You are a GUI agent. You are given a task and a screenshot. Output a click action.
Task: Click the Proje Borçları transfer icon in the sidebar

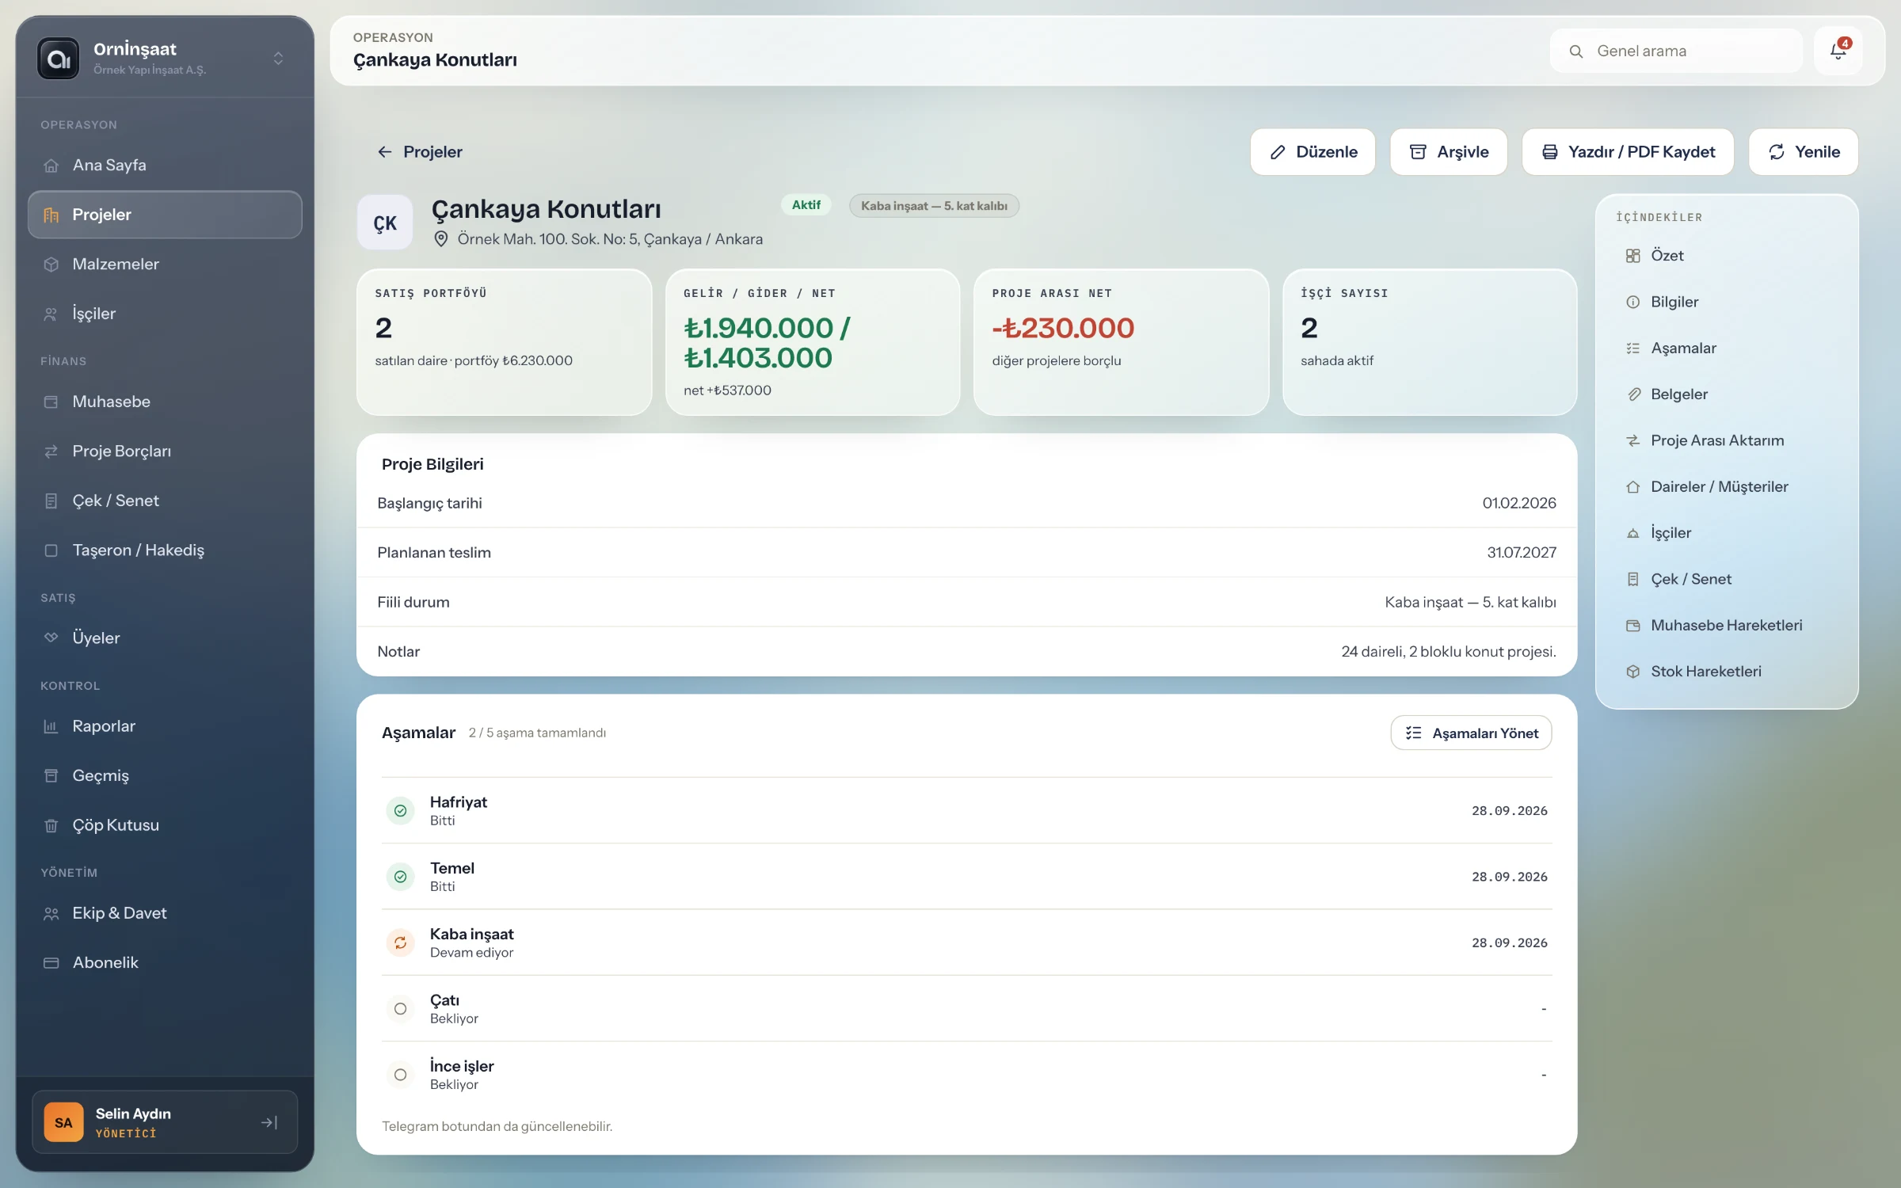pyautogui.click(x=51, y=451)
